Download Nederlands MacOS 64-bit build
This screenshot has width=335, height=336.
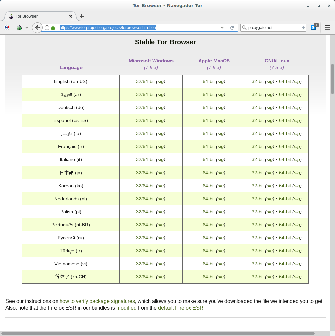[x=209, y=199]
